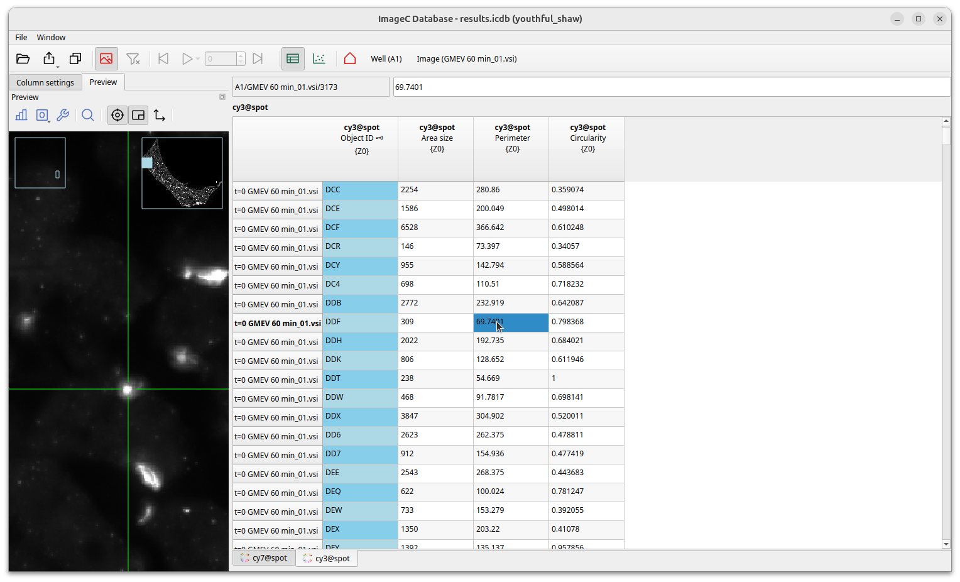Screen dimensions: 960x582
Task: Select the cy3@spot bottom tab
Action: (327, 558)
